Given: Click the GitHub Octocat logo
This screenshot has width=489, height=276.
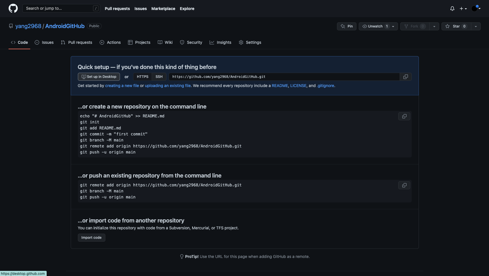Looking at the screenshot, I should [13, 8].
